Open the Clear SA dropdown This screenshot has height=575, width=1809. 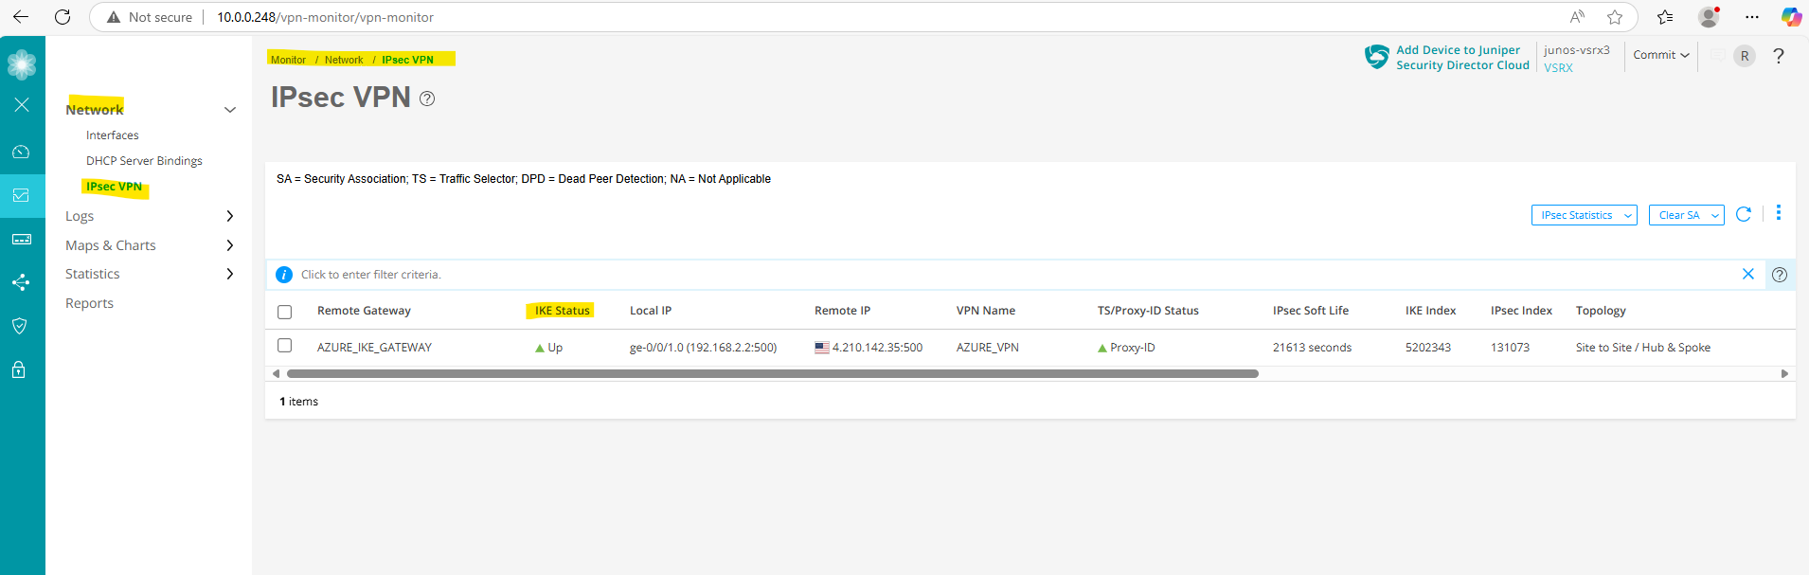point(1686,215)
